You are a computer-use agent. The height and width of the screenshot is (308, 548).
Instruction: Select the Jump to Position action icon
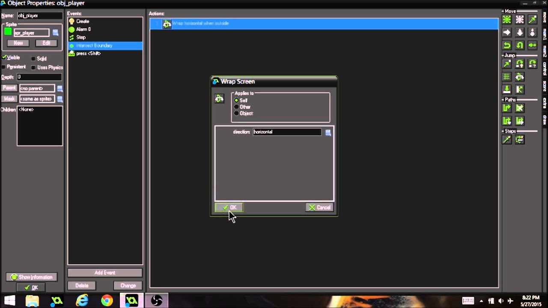(x=507, y=64)
